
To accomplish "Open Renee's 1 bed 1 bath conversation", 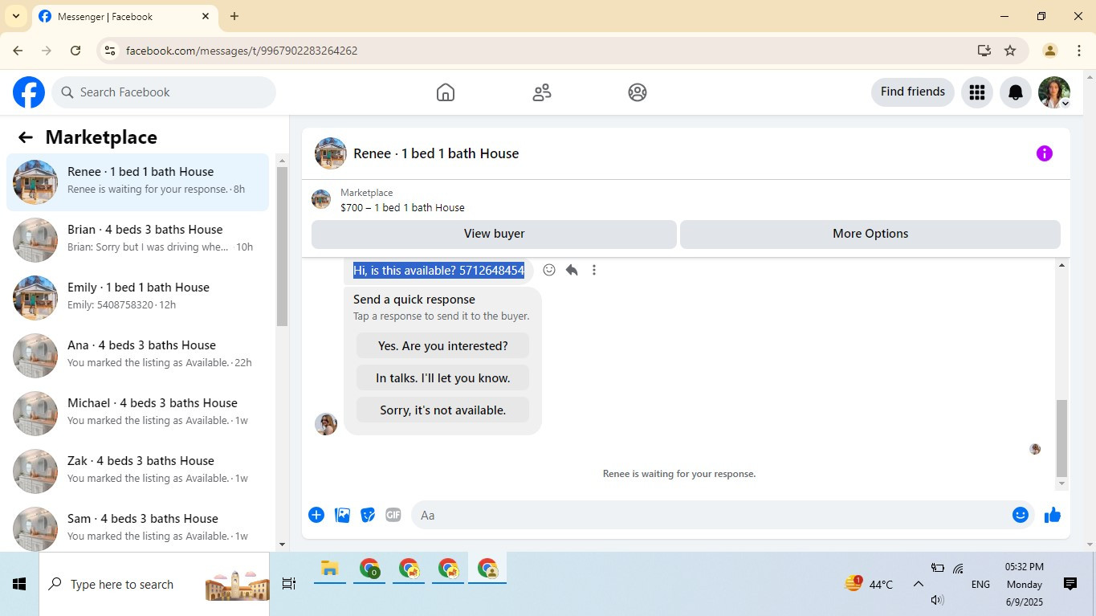I will 138,182.
